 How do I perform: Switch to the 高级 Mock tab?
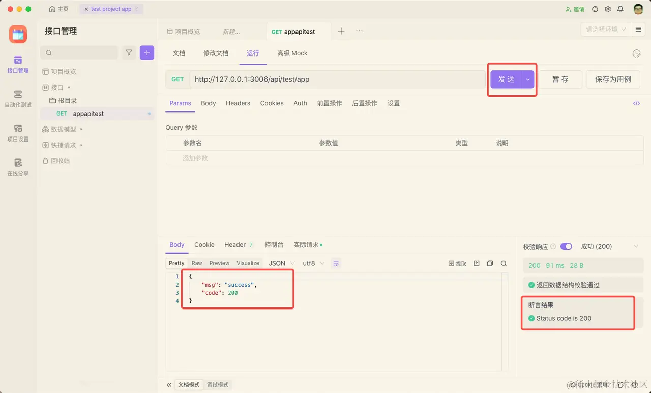[292, 53]
